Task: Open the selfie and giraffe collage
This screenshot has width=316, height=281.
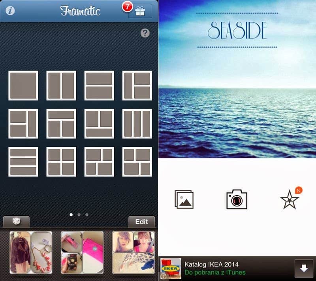Action: click(134, 253)
